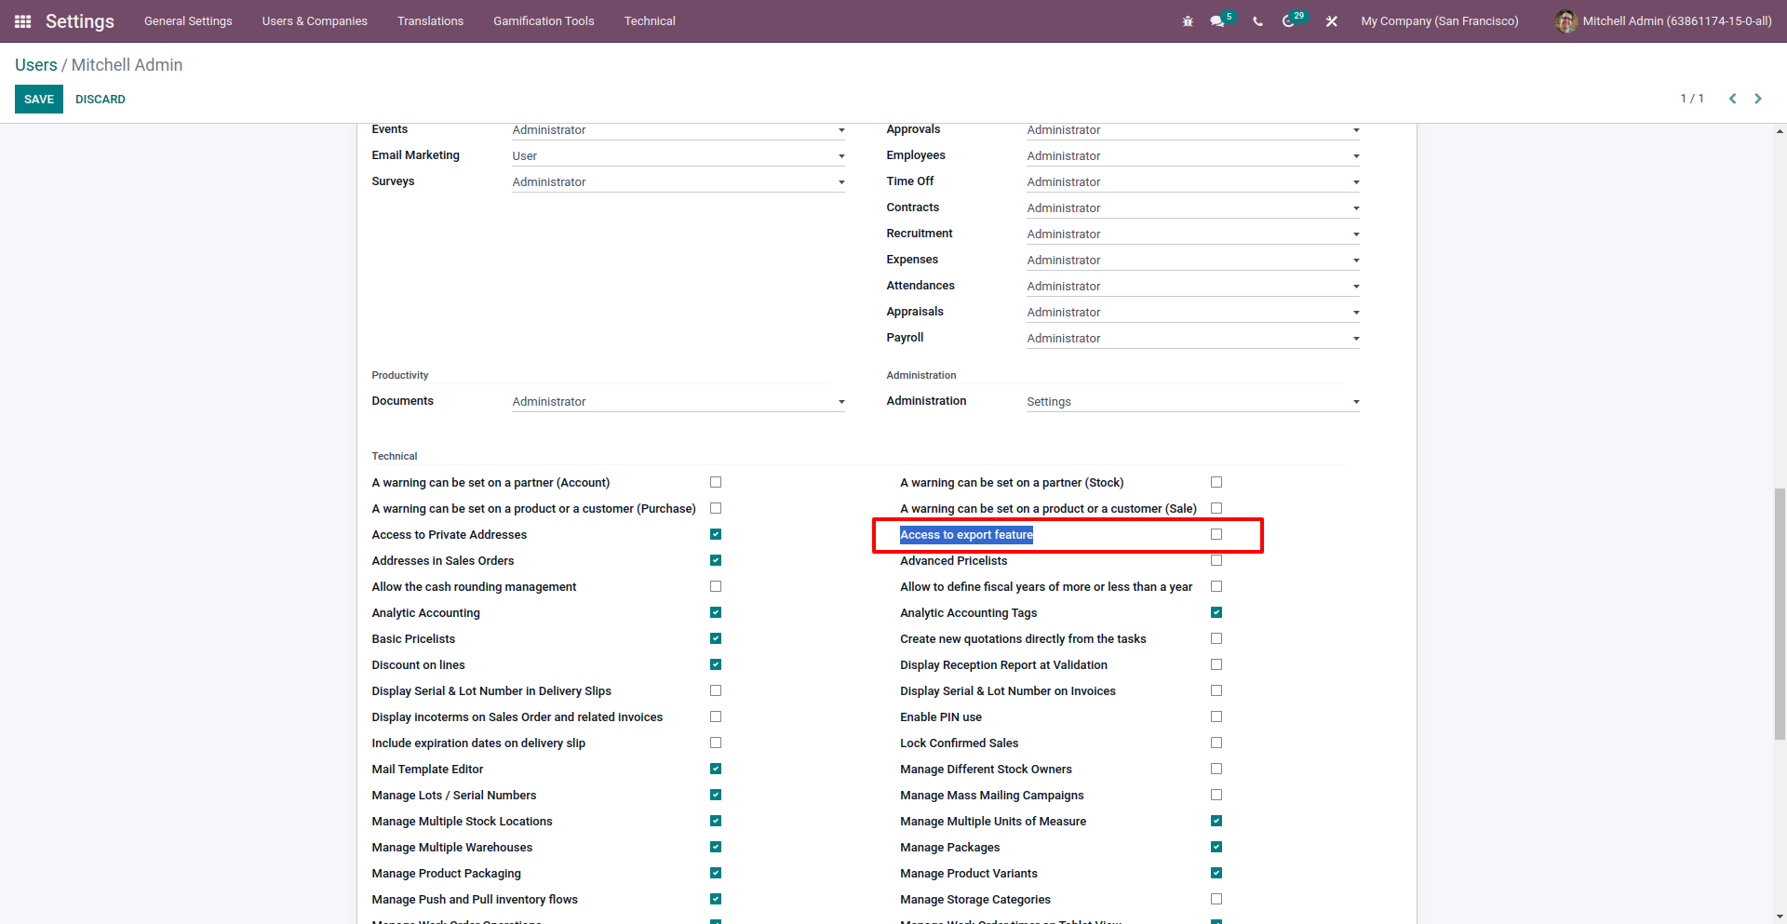Open the Payroll role dropdown
Screen dimensions: 1787x924
pos(1193,338)
